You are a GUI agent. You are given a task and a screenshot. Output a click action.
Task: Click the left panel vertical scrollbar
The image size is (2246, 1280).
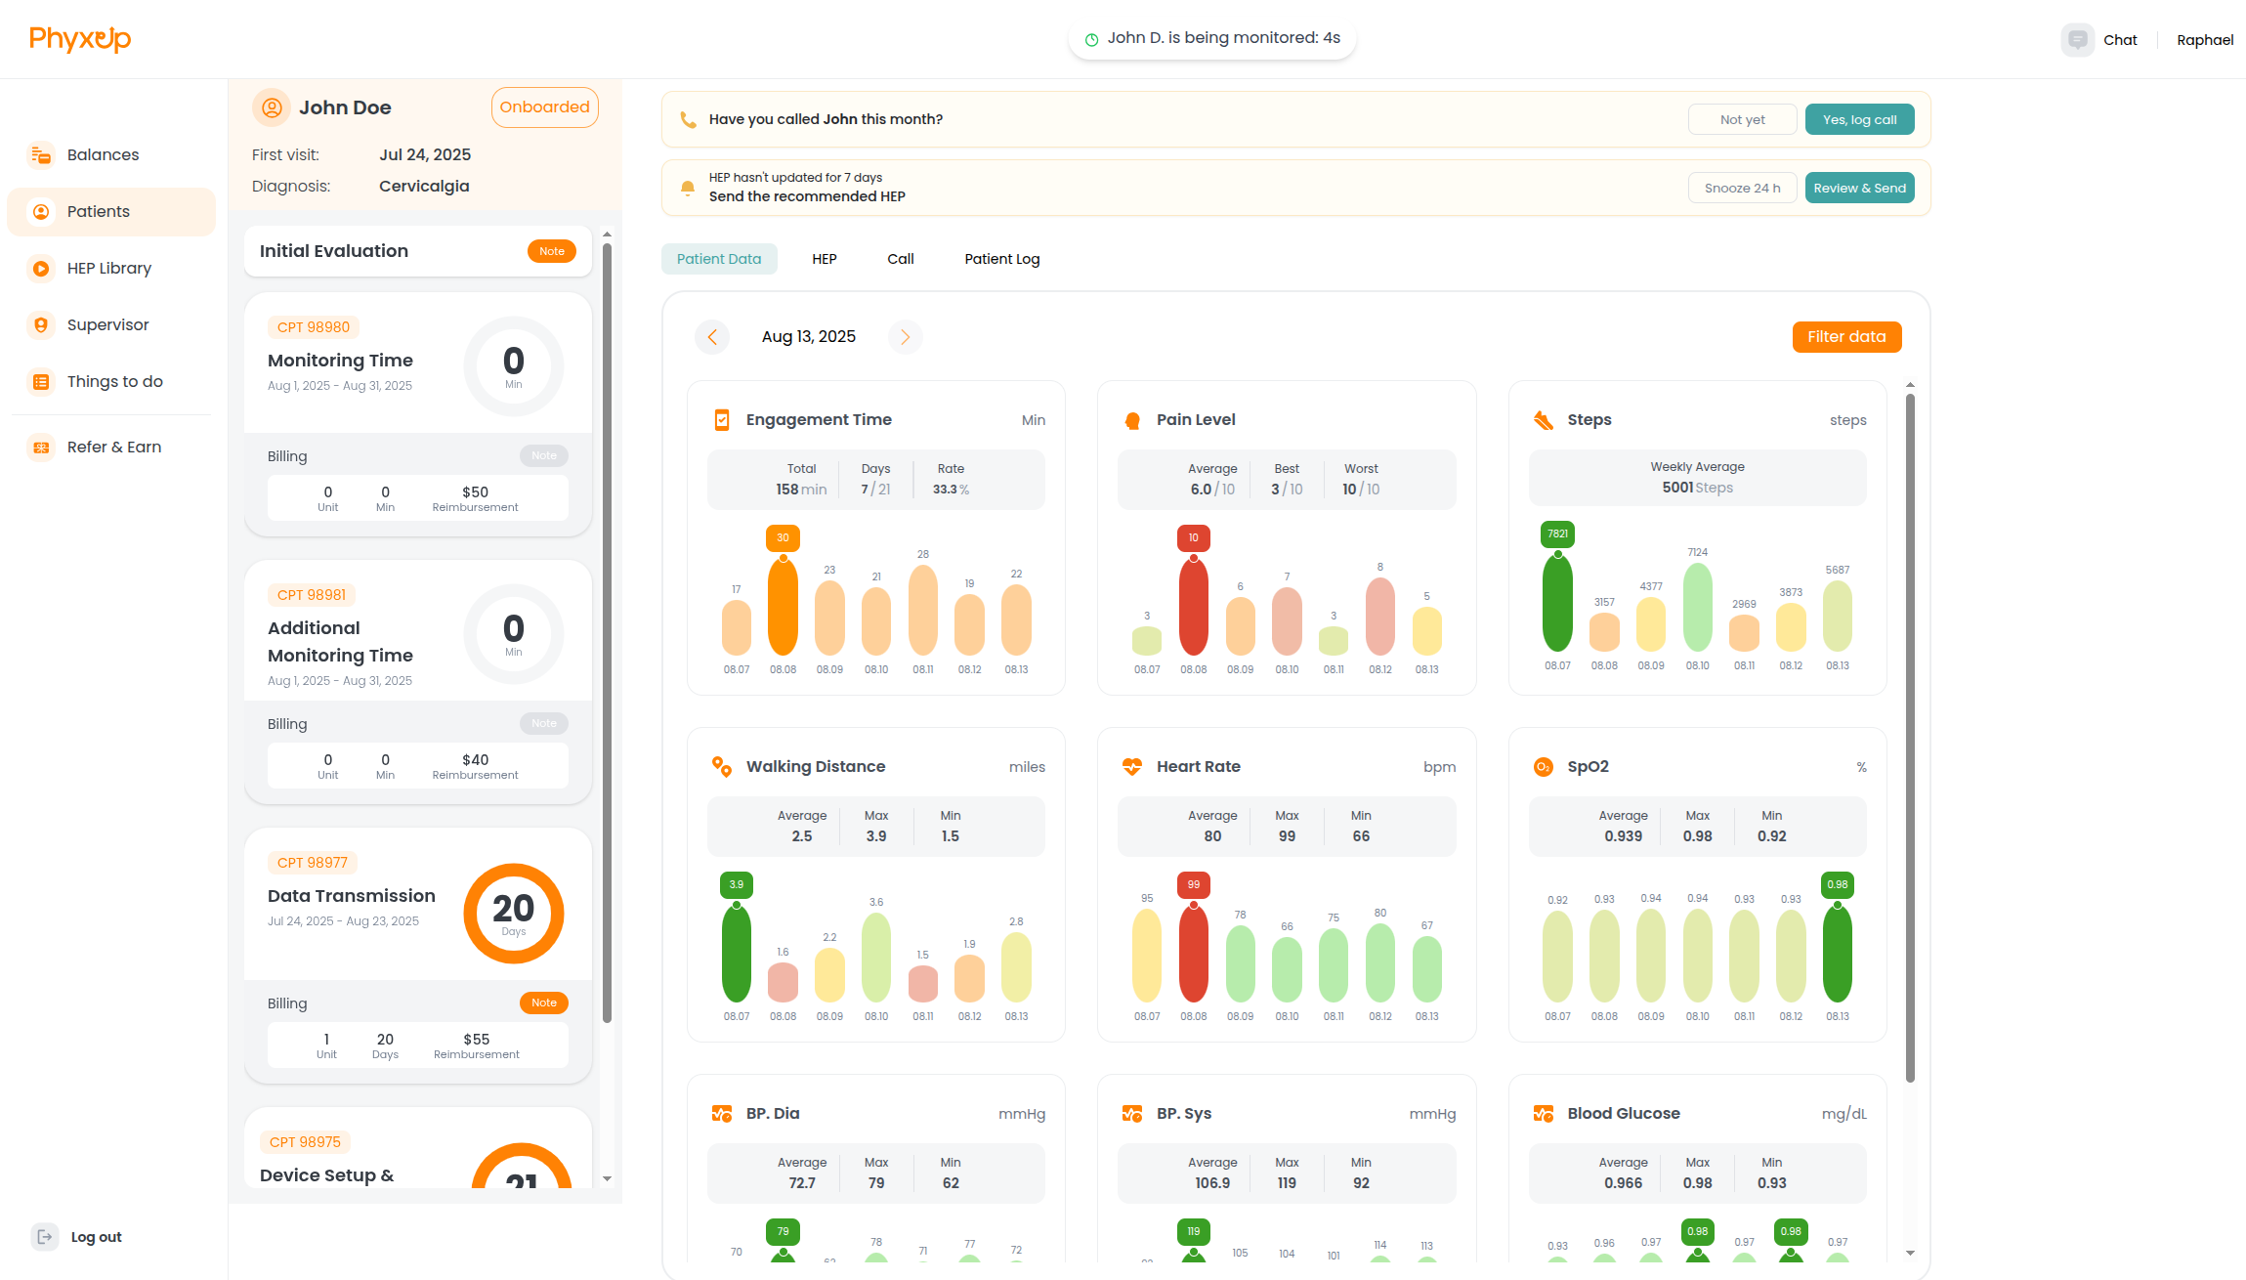click(607, 633)
